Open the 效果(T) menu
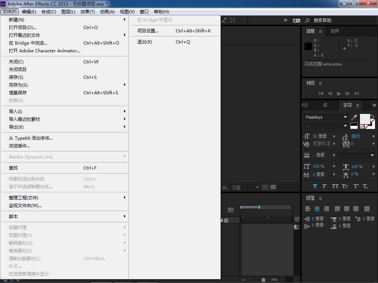This screenshot has width=378, height=283. [87, 11]
